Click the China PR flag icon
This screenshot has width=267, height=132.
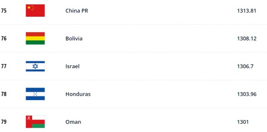(35, 11)
